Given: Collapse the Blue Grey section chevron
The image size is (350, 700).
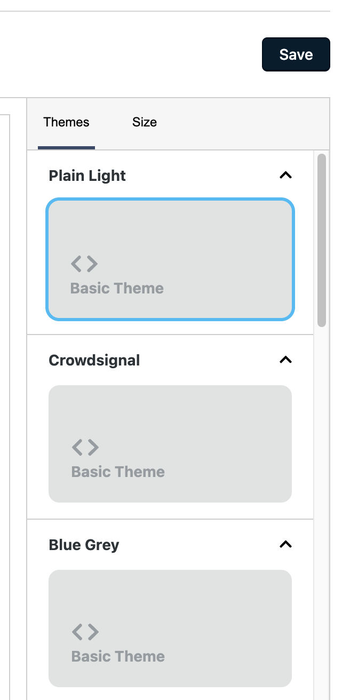Looking at the screenshot, I should (286, 544).
